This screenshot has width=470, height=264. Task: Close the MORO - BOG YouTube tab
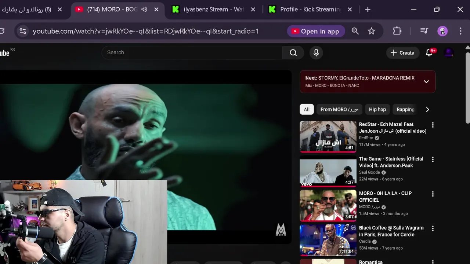[x=156, y=10]
